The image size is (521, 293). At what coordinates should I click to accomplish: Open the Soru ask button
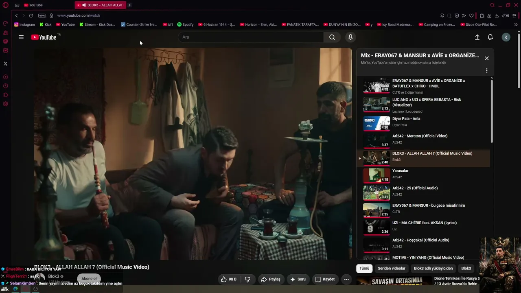pos(298,279)
